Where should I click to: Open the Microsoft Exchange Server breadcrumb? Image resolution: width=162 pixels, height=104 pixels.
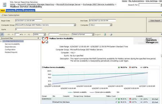click(x=68, y=5)
